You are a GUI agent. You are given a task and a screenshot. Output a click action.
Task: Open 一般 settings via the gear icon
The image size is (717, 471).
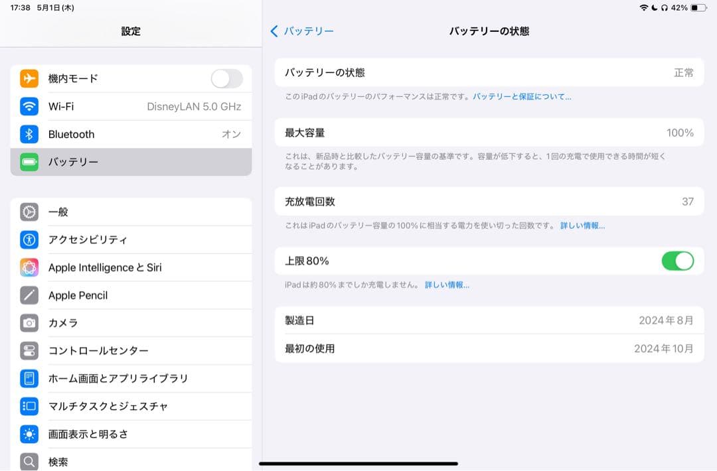29,212
